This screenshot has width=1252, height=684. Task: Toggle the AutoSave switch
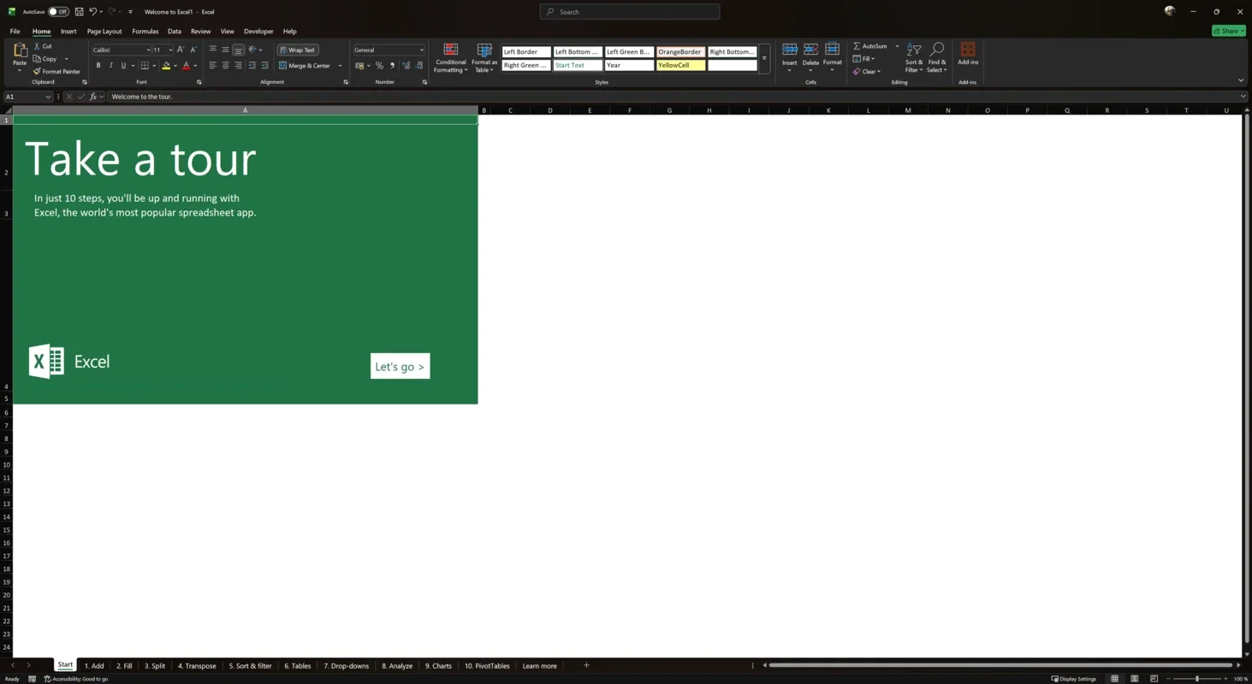click(58, 12)
